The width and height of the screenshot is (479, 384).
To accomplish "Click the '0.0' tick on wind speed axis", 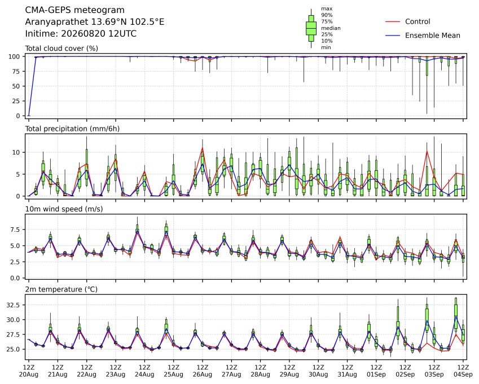I will point(15,278).
